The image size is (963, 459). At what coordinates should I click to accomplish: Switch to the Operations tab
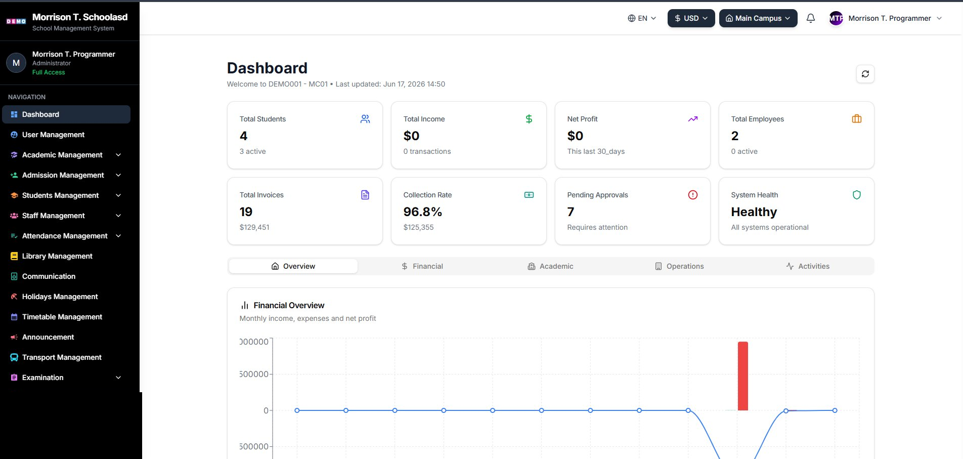(x=679, y=266)
